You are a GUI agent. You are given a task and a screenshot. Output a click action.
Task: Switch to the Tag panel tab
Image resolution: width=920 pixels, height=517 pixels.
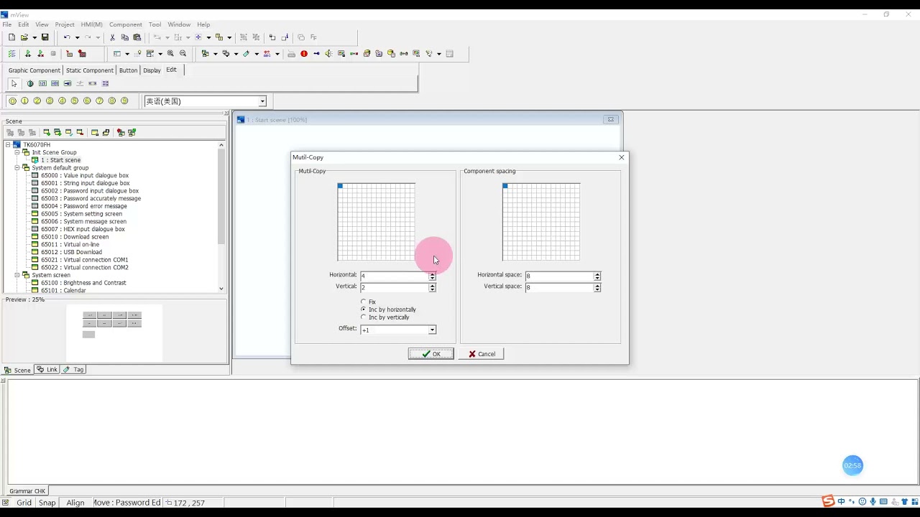point(74,370)
